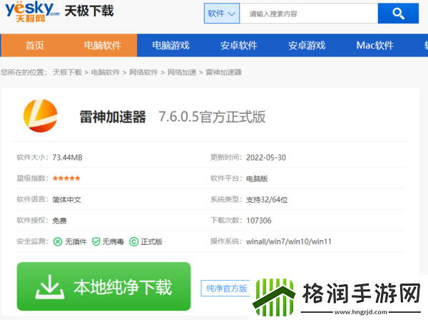Open the 软件 search category dropdown
The width and height of the screenshot is (428, 320).
(222, 14)
